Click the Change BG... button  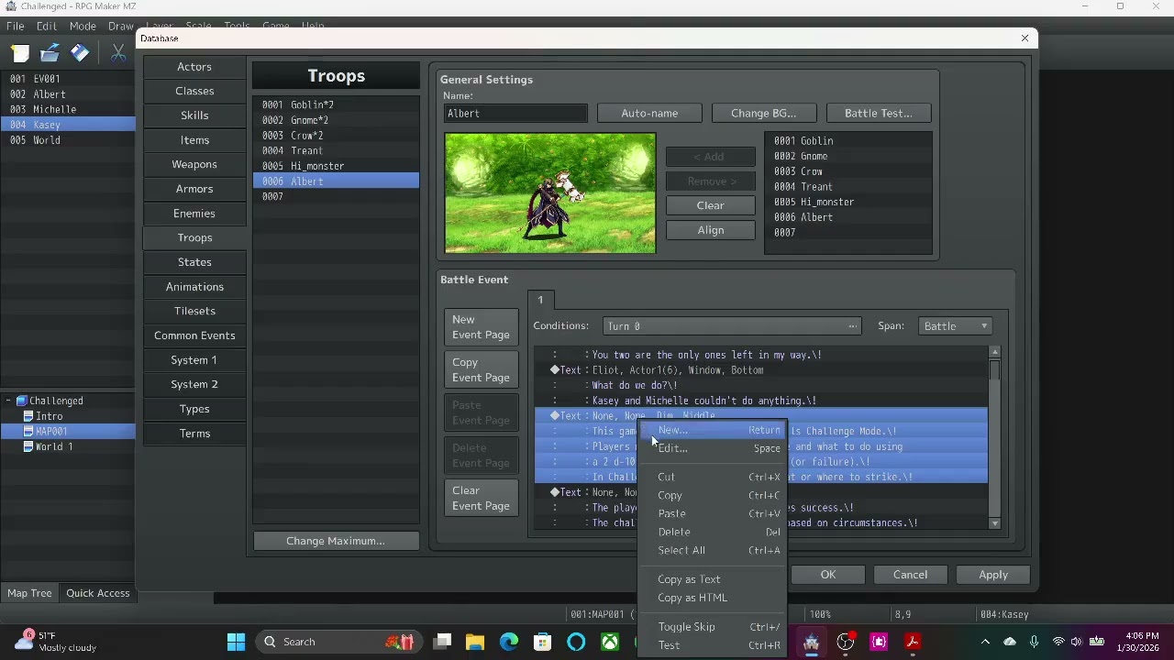click(763, 113)
